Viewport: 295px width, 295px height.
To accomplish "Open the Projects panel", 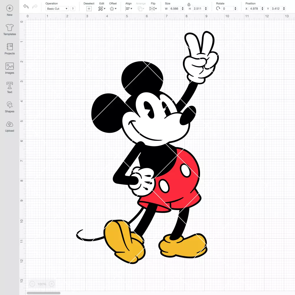I will point(10,49).
